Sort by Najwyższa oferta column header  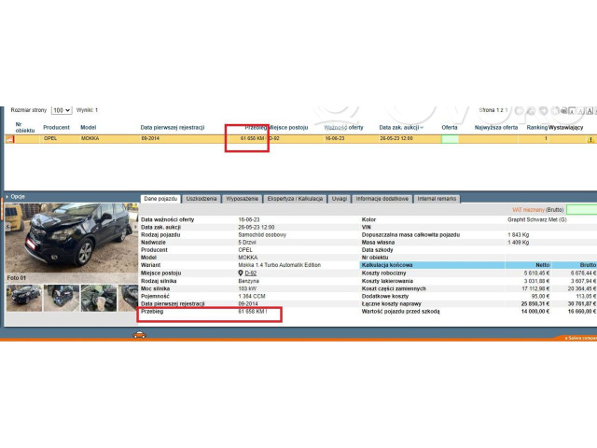(x=496, y=127)
